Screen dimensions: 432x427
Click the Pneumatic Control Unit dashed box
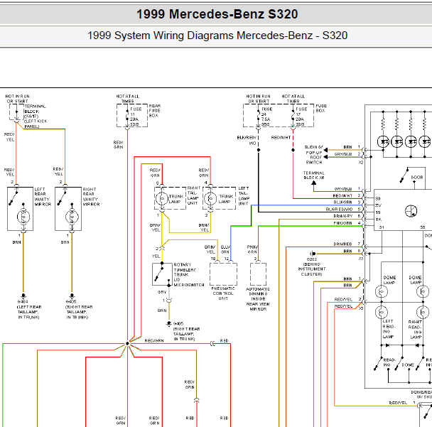tap(223, 274)
